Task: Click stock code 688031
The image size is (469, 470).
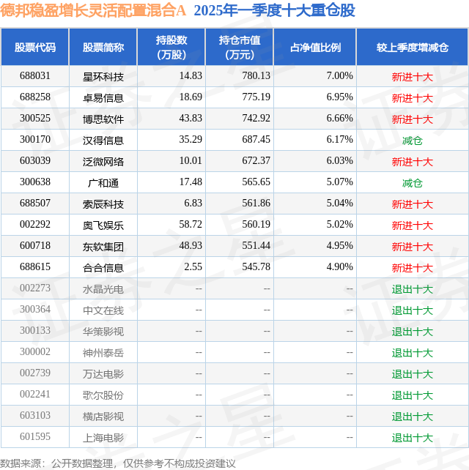Action: pyautogui.click(x=34, y=76)
